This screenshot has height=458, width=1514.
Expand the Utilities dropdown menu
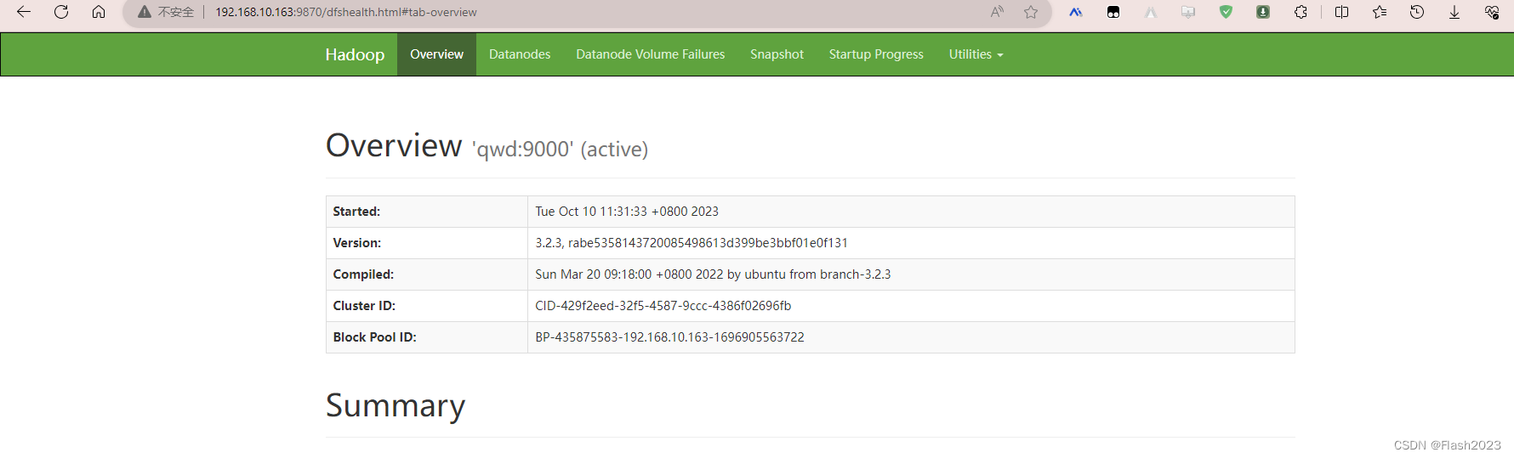coord(976,54)
